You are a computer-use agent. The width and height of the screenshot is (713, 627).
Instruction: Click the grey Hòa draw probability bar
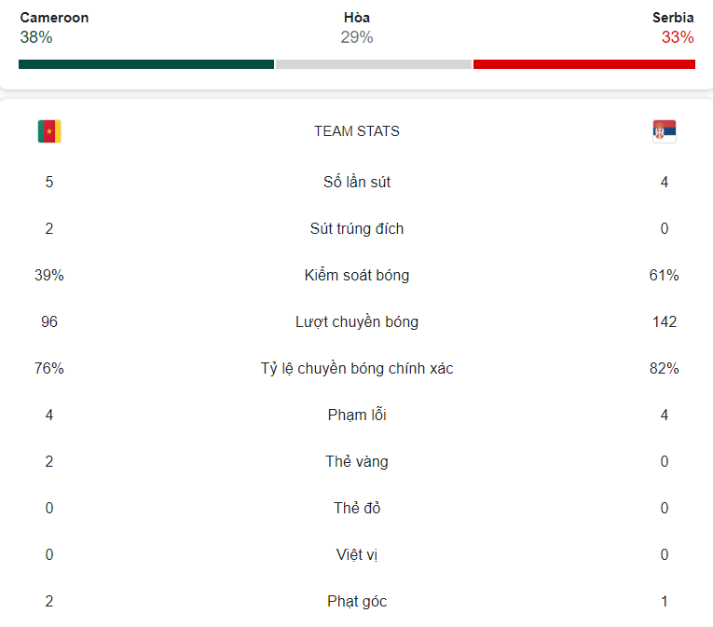tap(374, 64)
